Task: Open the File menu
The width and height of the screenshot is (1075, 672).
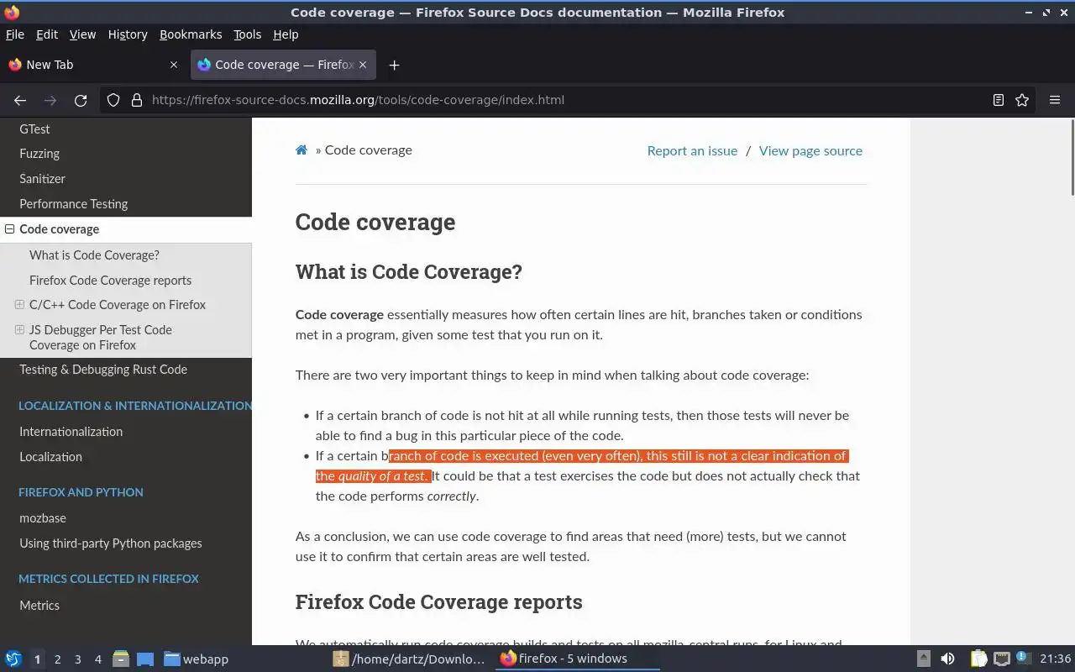Action: (x=15, y=34)
